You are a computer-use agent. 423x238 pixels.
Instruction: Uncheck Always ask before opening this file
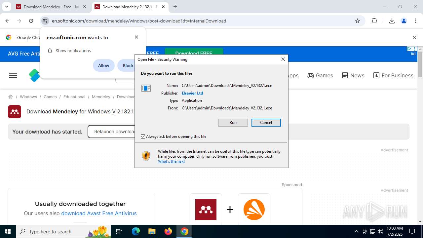[x=143, y=136]
